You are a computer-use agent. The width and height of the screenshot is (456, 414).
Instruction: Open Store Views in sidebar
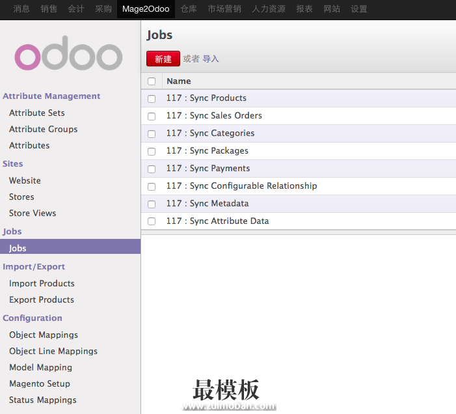point(33,214)
